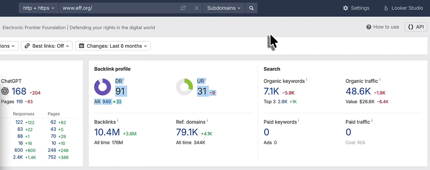Open the Ref. domains 79.1K count
This screenshot has width=430, height=170.
187,132
